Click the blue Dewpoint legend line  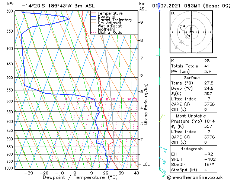pos(93,17)
